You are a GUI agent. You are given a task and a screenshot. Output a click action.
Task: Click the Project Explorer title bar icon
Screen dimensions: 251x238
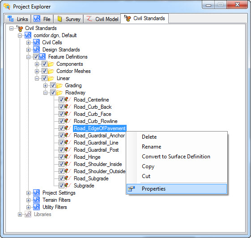click(7, 7)
